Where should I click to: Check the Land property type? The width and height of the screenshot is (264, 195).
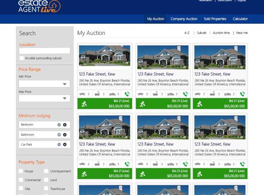[x=46, y=180]
